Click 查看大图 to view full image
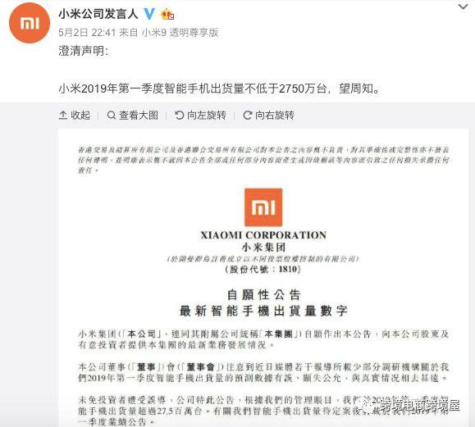475x427 pixels. point(133,116)
